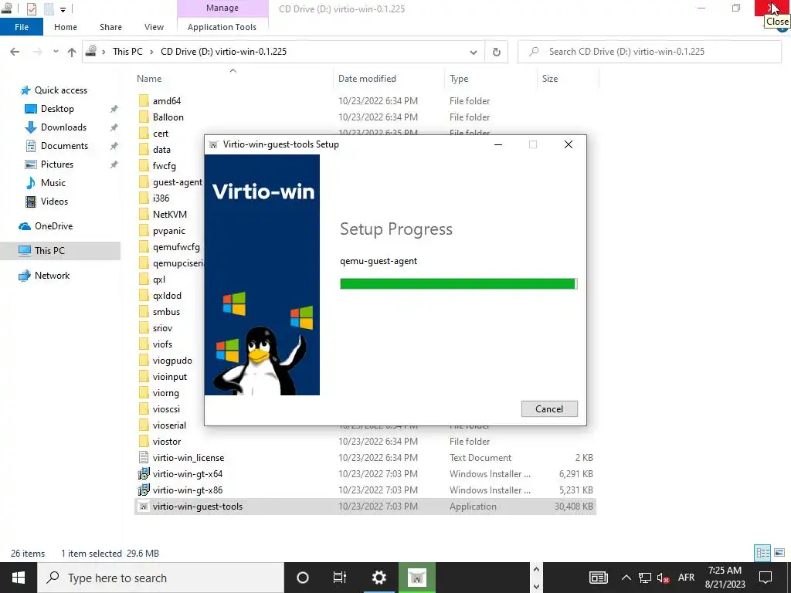Select the fwcfg folder
Viewport: 791px width, 593px height.
164,166
